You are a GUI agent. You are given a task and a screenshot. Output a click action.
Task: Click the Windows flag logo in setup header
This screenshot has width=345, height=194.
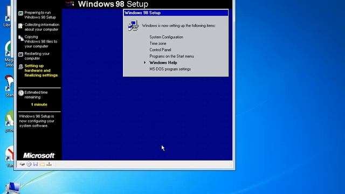[x=70, y=4]
